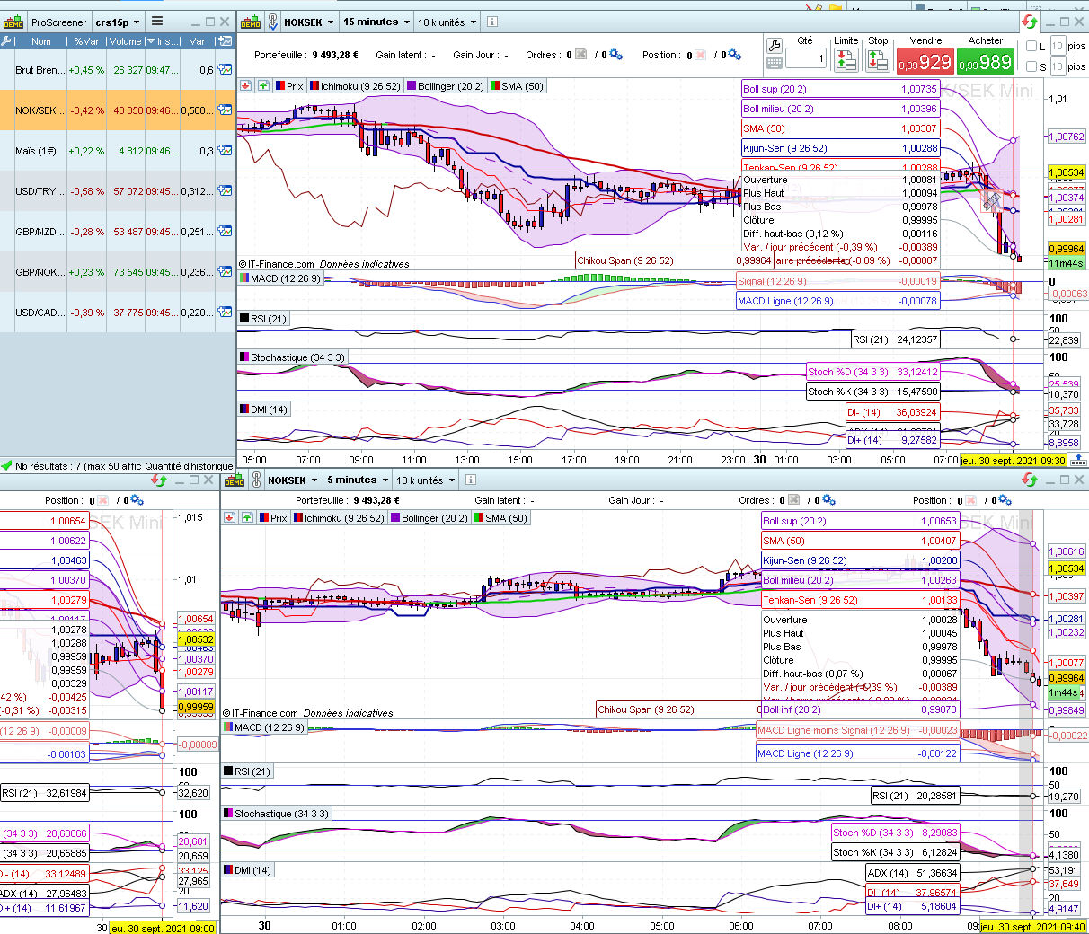Open Ichimoku (9 26 52) settings on 15-minute chart
The height and width of the screenshot is (934, 1089).
[x=355, y=86]
